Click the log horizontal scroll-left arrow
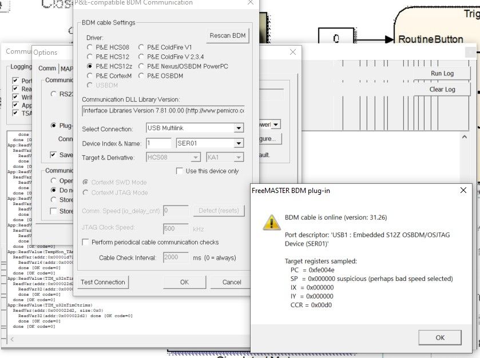 pos(12,339)
